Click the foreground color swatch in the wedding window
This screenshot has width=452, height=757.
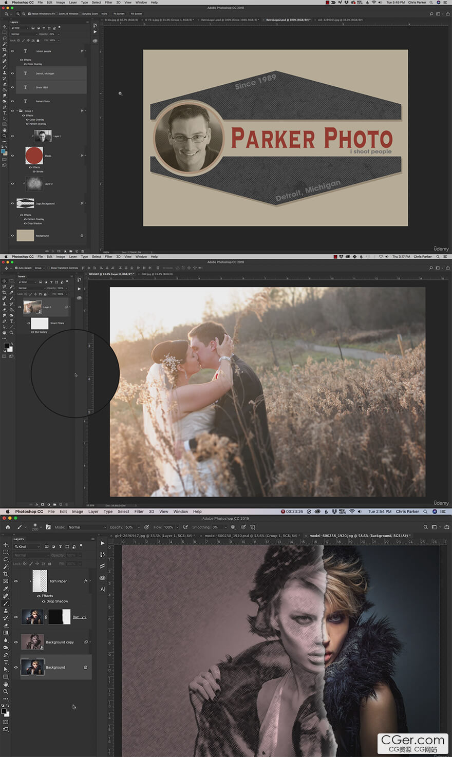6,346
